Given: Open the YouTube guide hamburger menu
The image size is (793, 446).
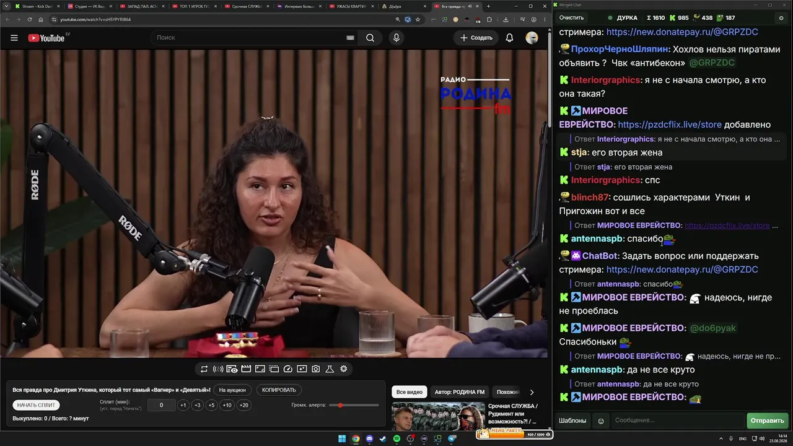Looking at the screenshot, I should (x=14, y=38).
